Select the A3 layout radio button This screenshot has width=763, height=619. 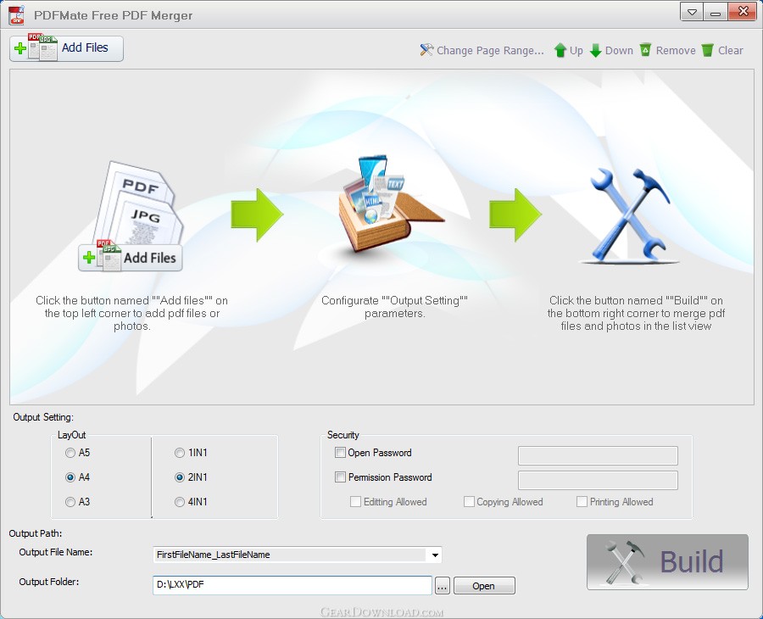click(x=70, y=502)
